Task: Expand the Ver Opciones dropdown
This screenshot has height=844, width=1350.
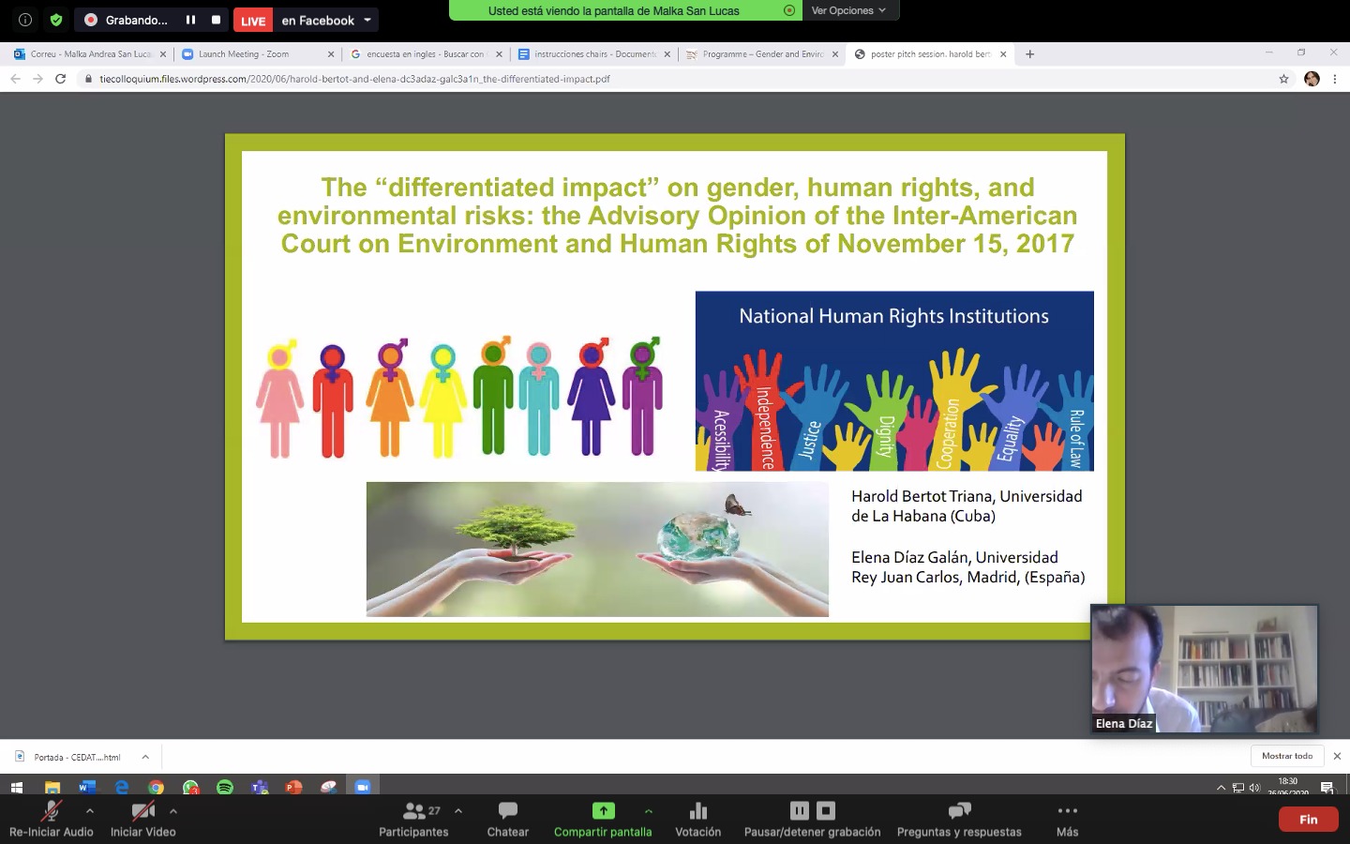Action: (x=848, y=10)
